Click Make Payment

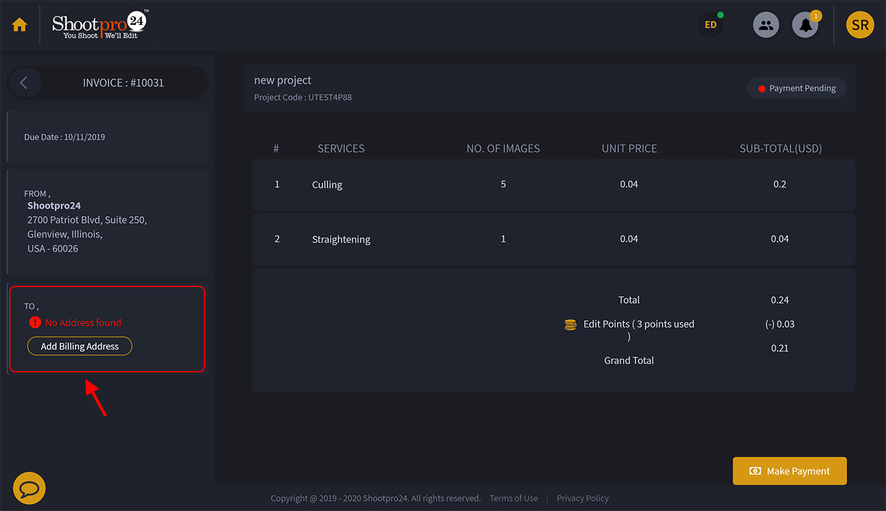point(790,471)
